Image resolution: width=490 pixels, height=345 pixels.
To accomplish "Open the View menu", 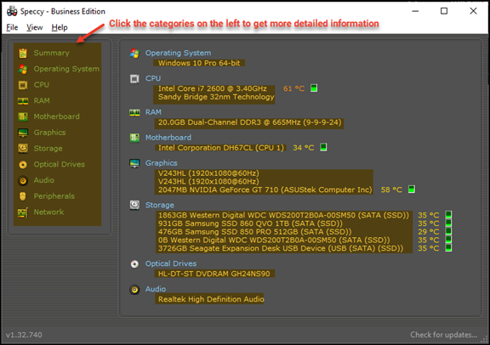I will pos(34,27).
